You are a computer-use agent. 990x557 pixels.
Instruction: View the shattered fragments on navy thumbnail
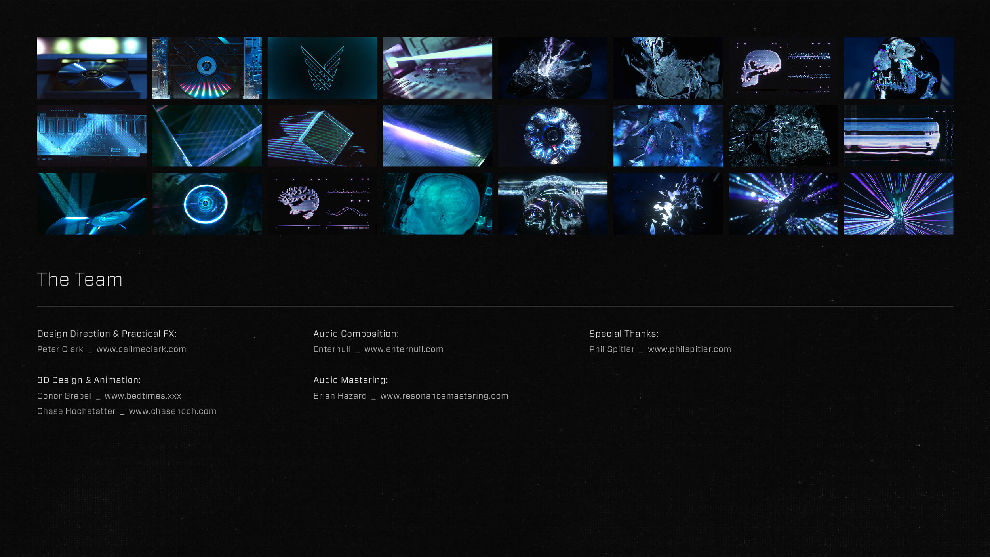point(668,203)
